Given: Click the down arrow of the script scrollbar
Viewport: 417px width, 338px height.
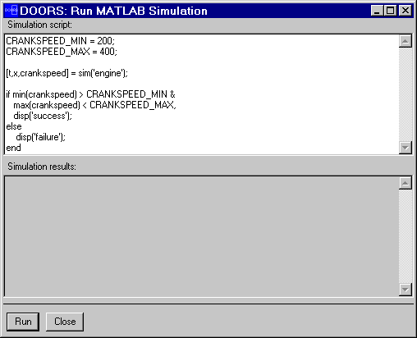Looking at the screenshot, I should pos(406,148).
